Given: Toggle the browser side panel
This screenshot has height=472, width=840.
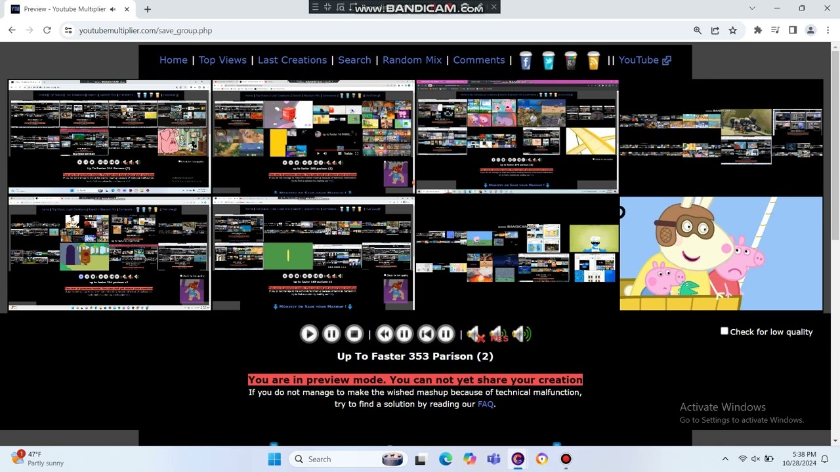Looking at the screenshot, I should (793, 30).
